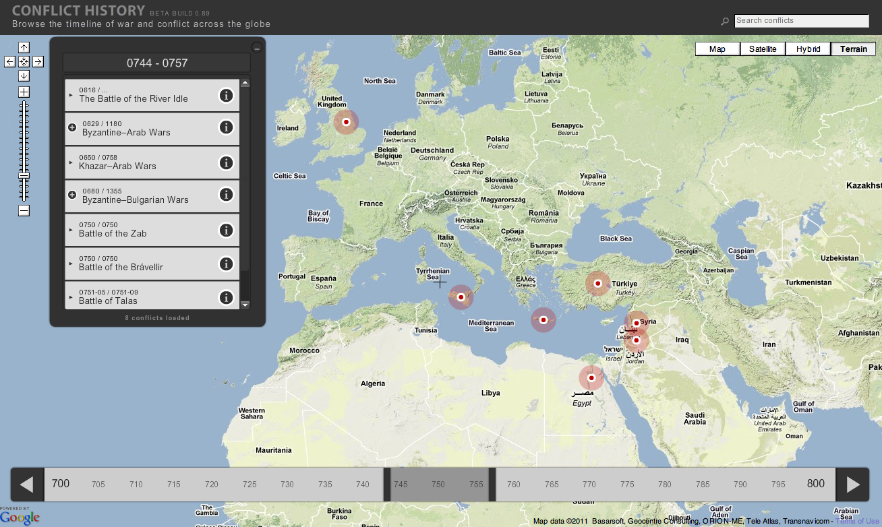This screenshot has width=882, height=527.
Task: Switch map to Satellite view
Action: coord(763,49)
